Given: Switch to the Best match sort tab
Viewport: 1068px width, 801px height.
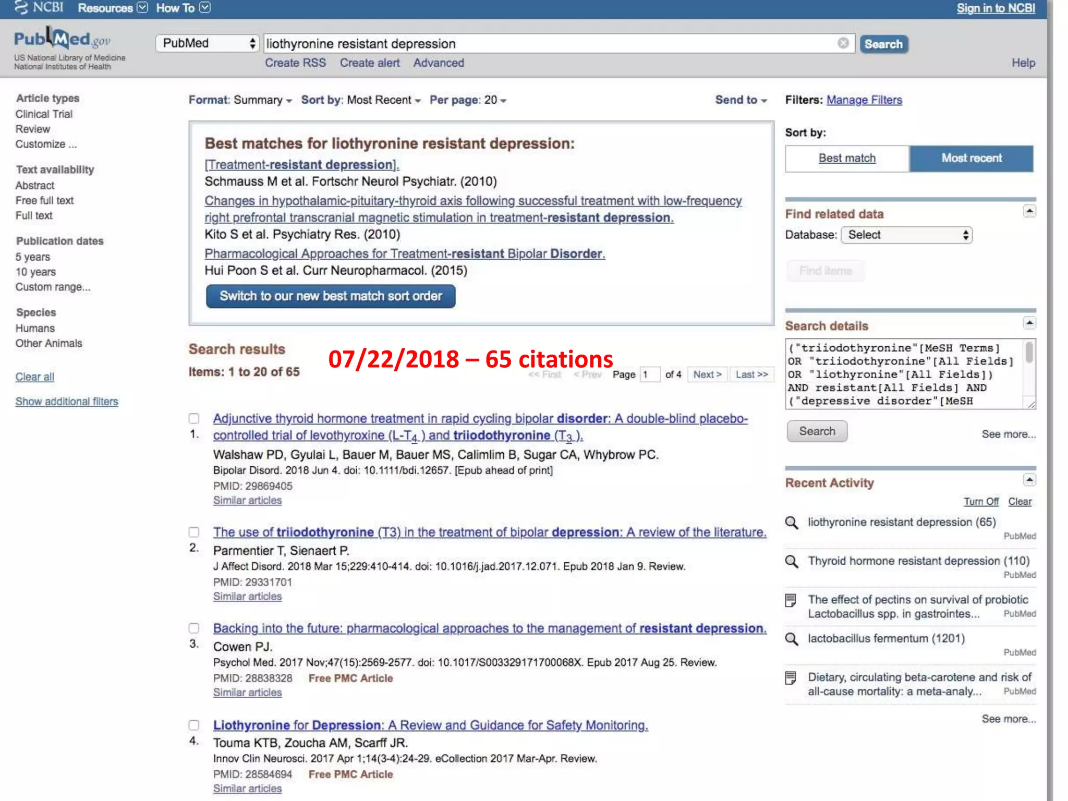Looking at the screenshot, I should tap(847, 158).
